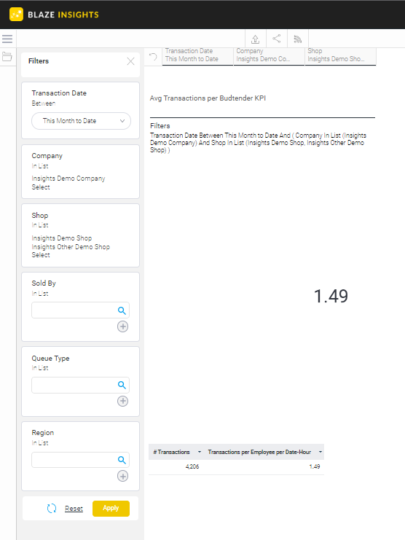Click the Blaze Insights logo icon
405x540 pixels.
click(x=16, y=15)
